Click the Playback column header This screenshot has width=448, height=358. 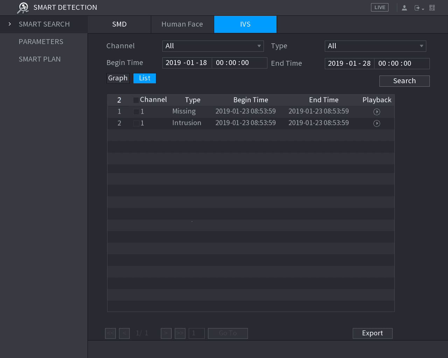tap(377, 100)
